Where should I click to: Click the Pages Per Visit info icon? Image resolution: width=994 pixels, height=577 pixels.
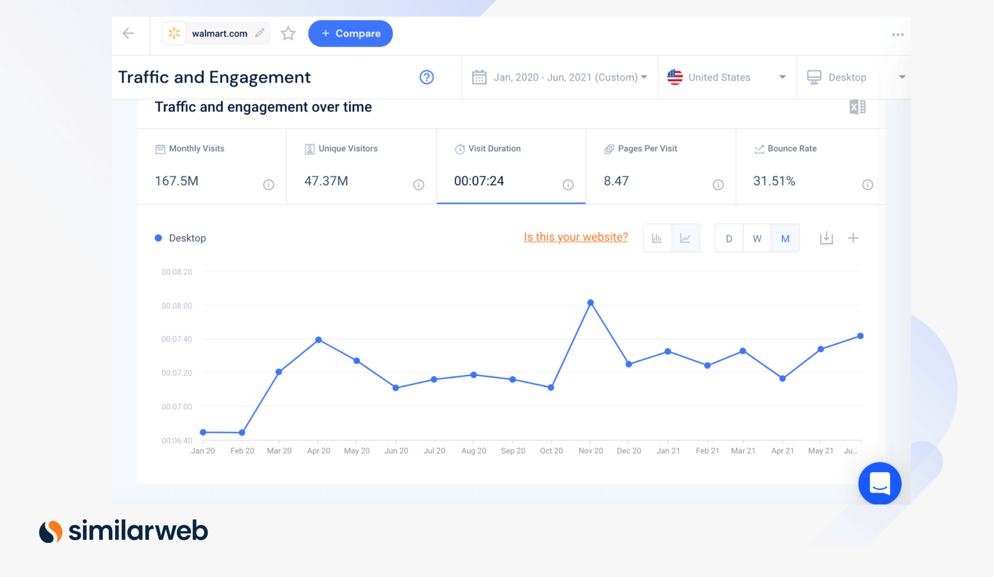(718, 185)
